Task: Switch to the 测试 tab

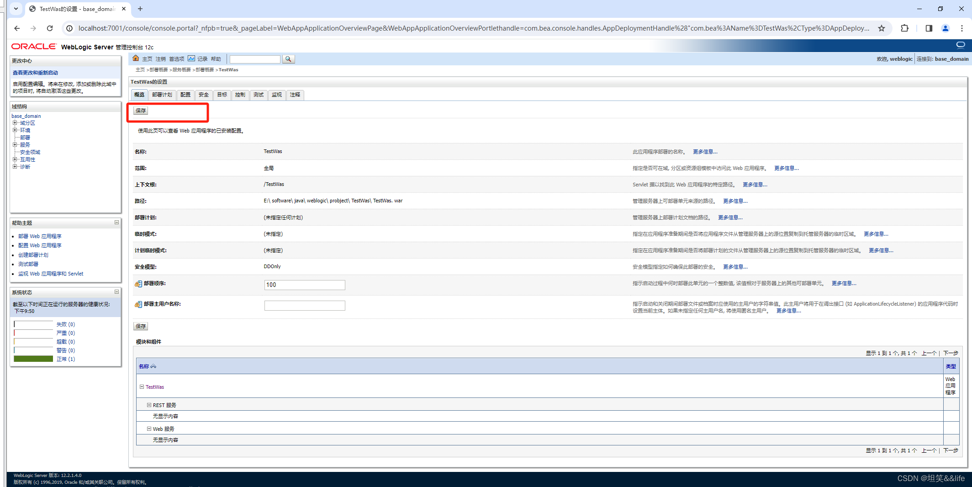Action: (x=259, y=95)
